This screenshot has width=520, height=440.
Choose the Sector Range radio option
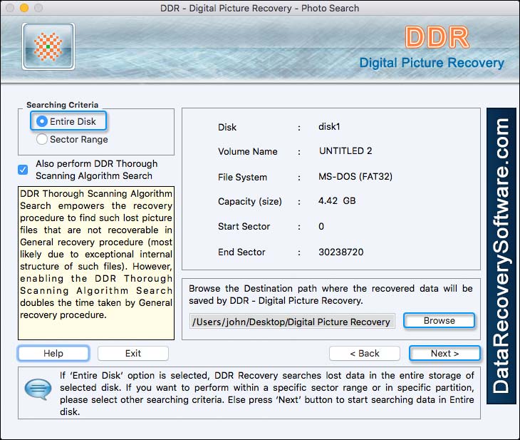pos(43,140)
